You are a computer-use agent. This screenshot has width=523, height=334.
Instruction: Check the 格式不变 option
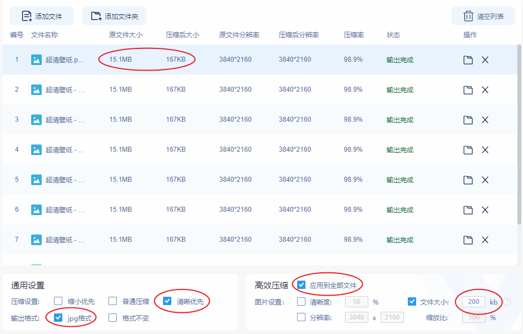click(x=113, y=317)
